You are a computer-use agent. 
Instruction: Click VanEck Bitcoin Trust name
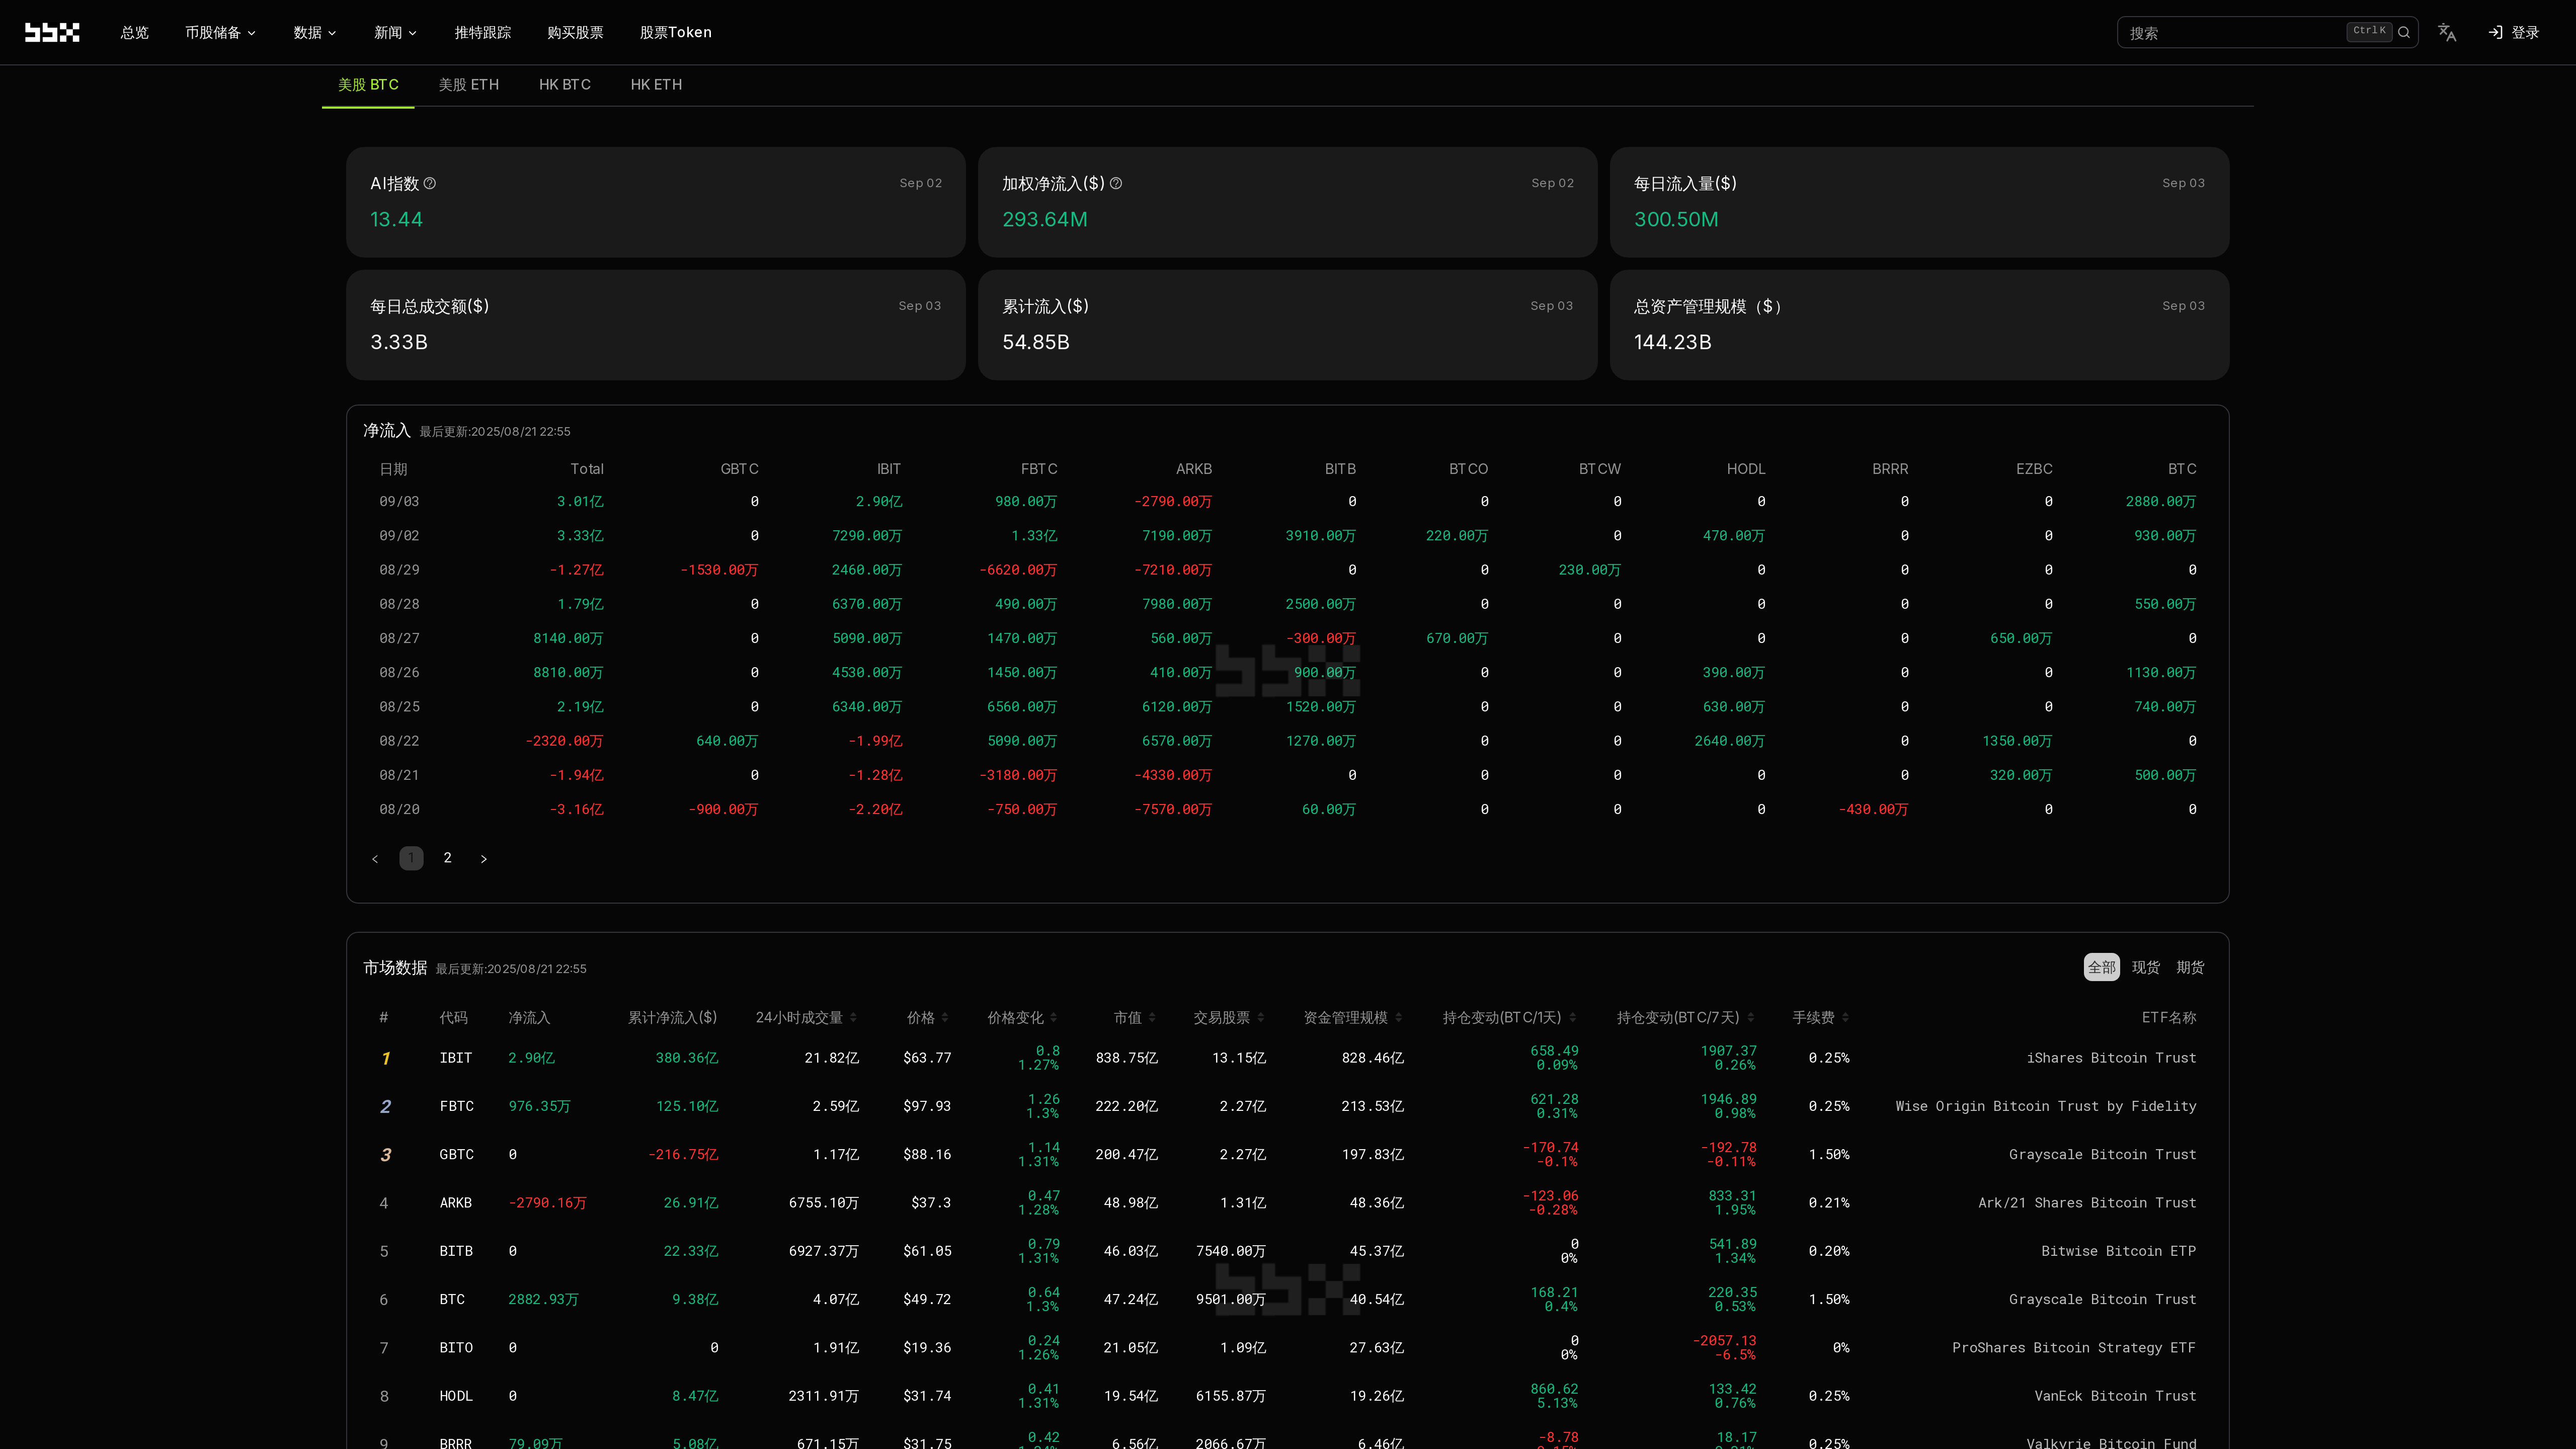[x=2115, y=1396]
